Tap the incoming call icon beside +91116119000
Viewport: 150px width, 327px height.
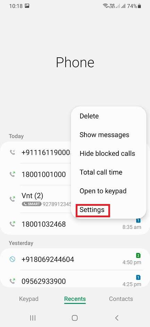(12, 152)
